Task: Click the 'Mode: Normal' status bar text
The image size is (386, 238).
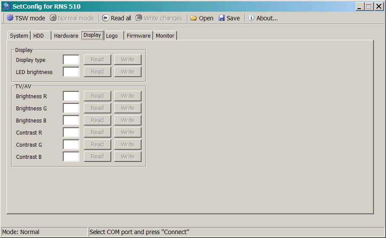Action: [21, 232]
